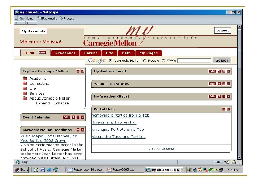Edit the Event Calendar portlet
Image resolution: width=260 pixels, height=195 pixels.
(66, 117)
